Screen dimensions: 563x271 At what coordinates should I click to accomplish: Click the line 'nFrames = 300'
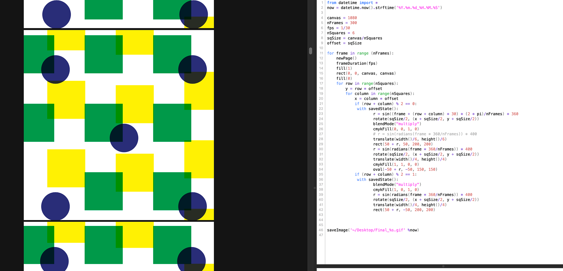coord(342,23)
